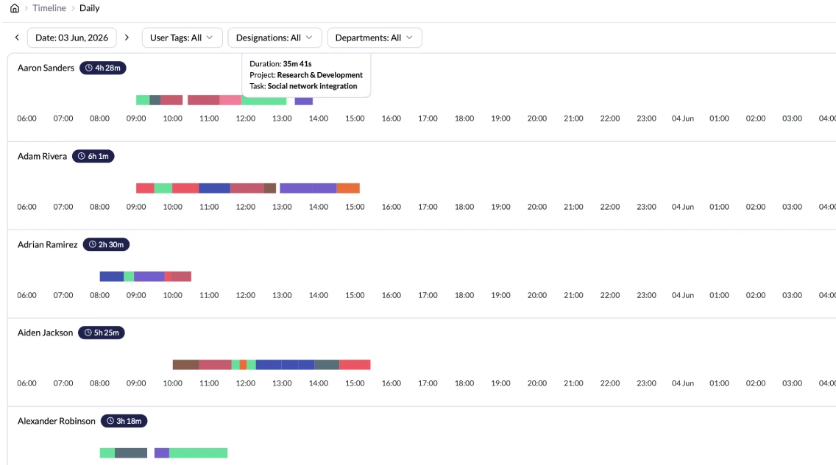
Task: Click 04 Jun label on Aaron Sanders' axis
Action: coord(682,118)
